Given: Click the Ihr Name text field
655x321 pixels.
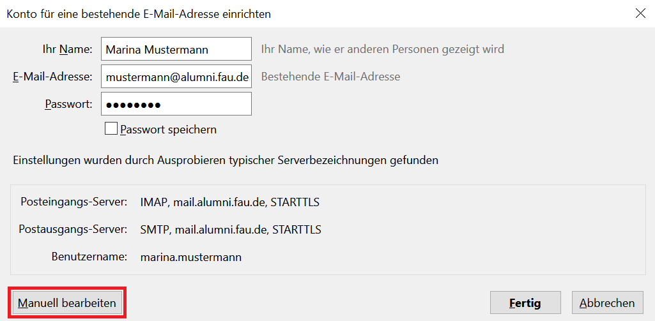Looking at the screenshot, I should [x=176, y=49].
